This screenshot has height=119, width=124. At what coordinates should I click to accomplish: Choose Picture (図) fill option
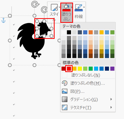click(88, 91)
